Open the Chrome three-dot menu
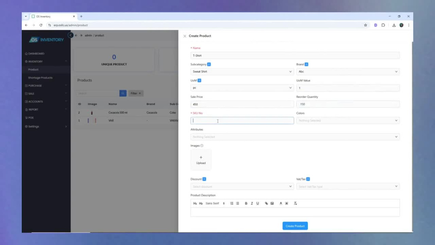This screenshot has width=435, height=245. 408,25
